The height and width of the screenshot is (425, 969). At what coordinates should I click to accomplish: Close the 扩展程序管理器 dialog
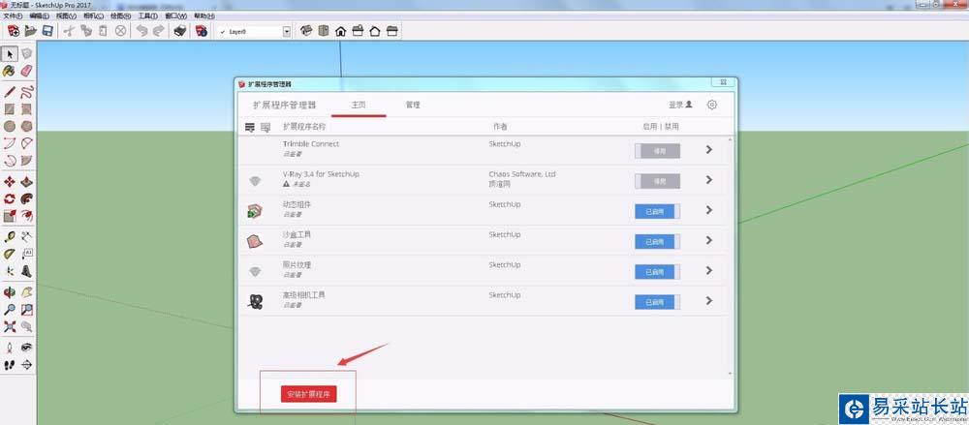pyautogui.click(x=723, y=83)
